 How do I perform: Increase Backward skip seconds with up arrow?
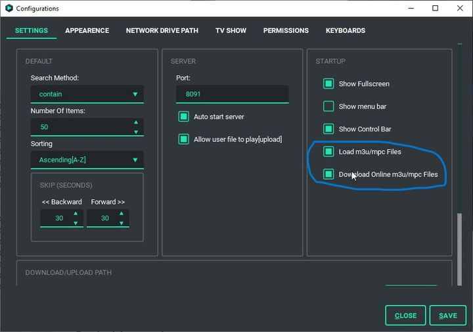click(76, 214)
